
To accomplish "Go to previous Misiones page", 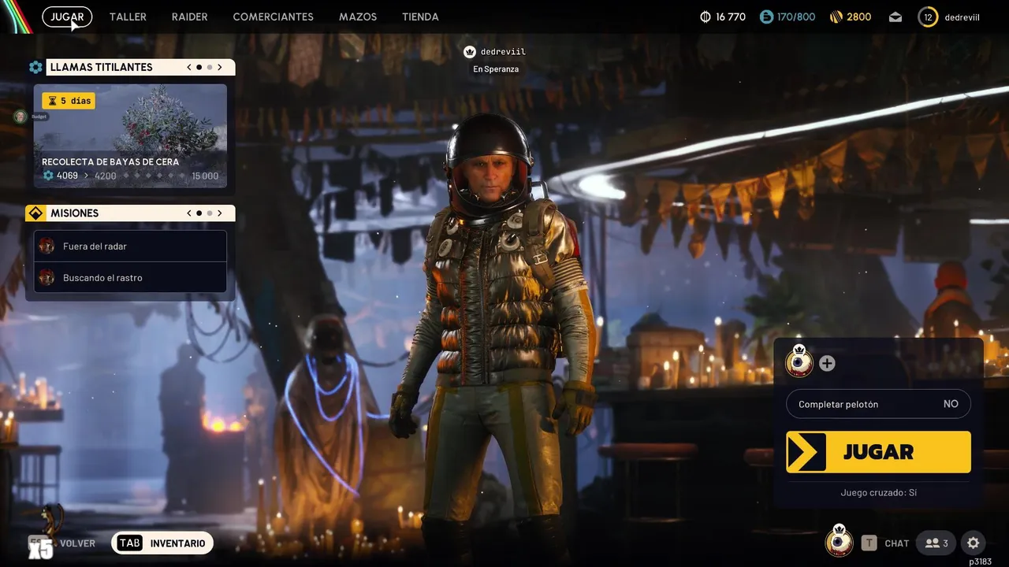I will click(189, 213).
